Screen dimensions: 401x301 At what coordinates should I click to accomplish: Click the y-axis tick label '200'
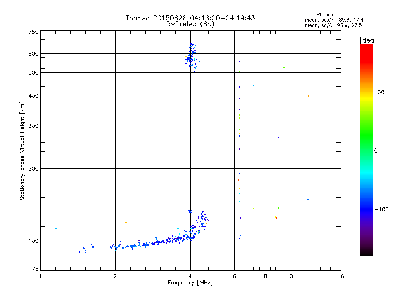[33, 169]
